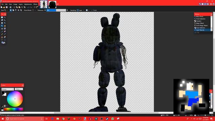Select the Ellipse Select tool
Viewport: 215px width, 121px height.
(2, 23)
